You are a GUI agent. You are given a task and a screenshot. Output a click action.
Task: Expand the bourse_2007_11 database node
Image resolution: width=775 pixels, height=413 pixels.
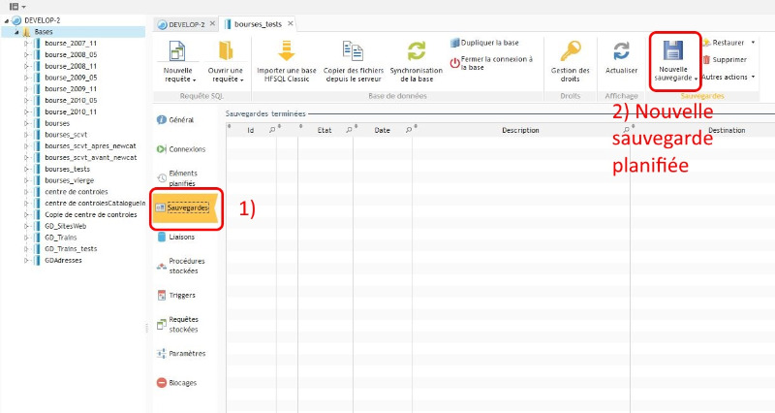pyautogui.click(x=26, y=44)
